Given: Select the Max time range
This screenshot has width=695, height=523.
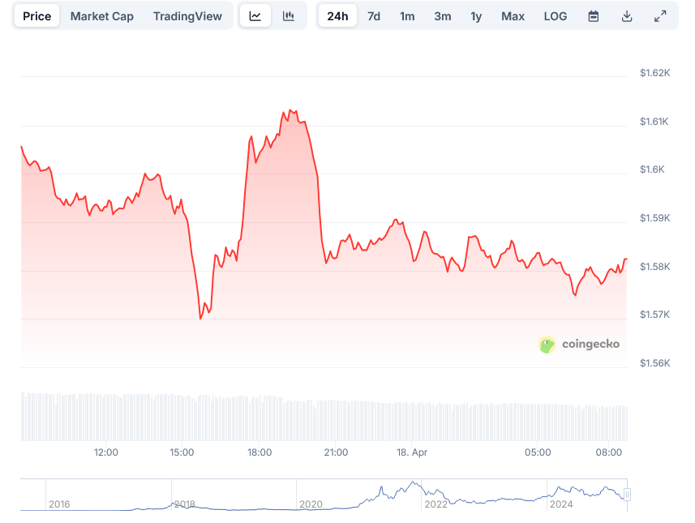Looking at the screenshot, I should coord(513,15).
